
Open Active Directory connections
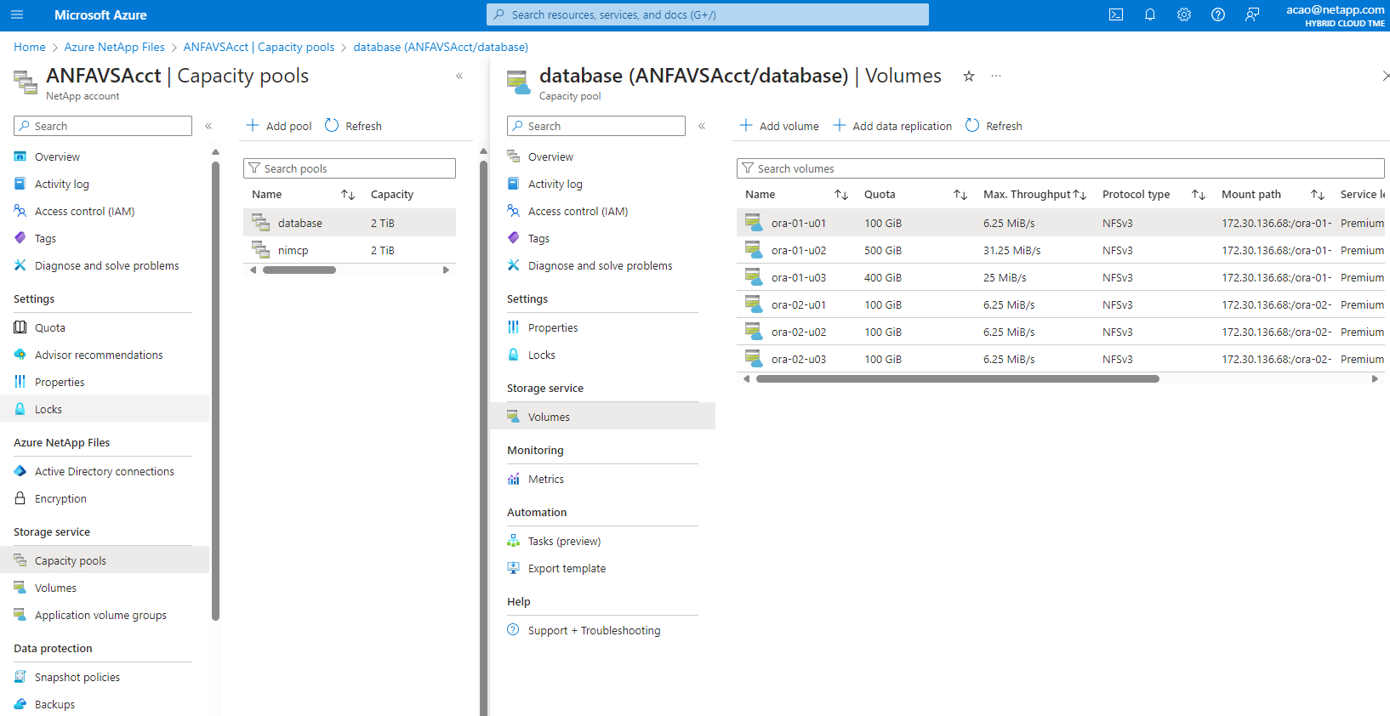coord(105,471)
